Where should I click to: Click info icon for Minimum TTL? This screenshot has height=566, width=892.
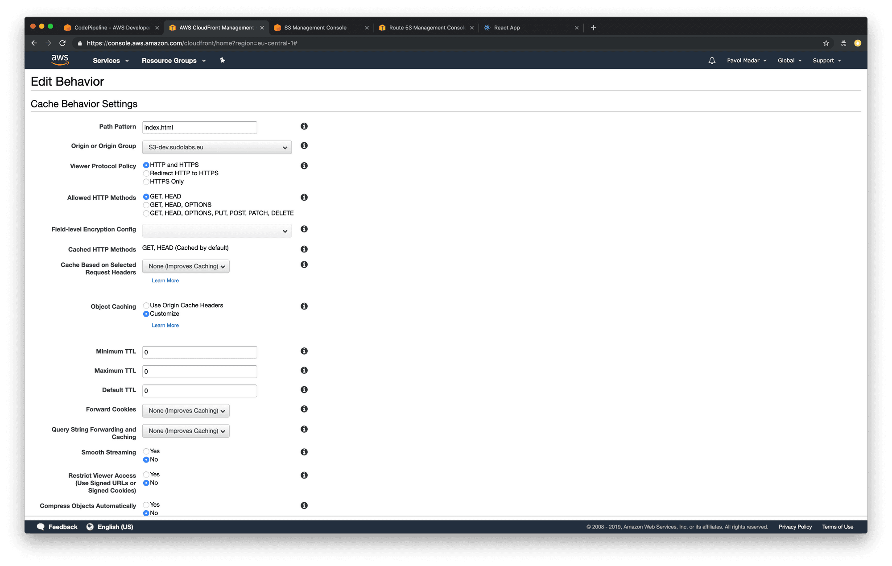pos(304,351)
